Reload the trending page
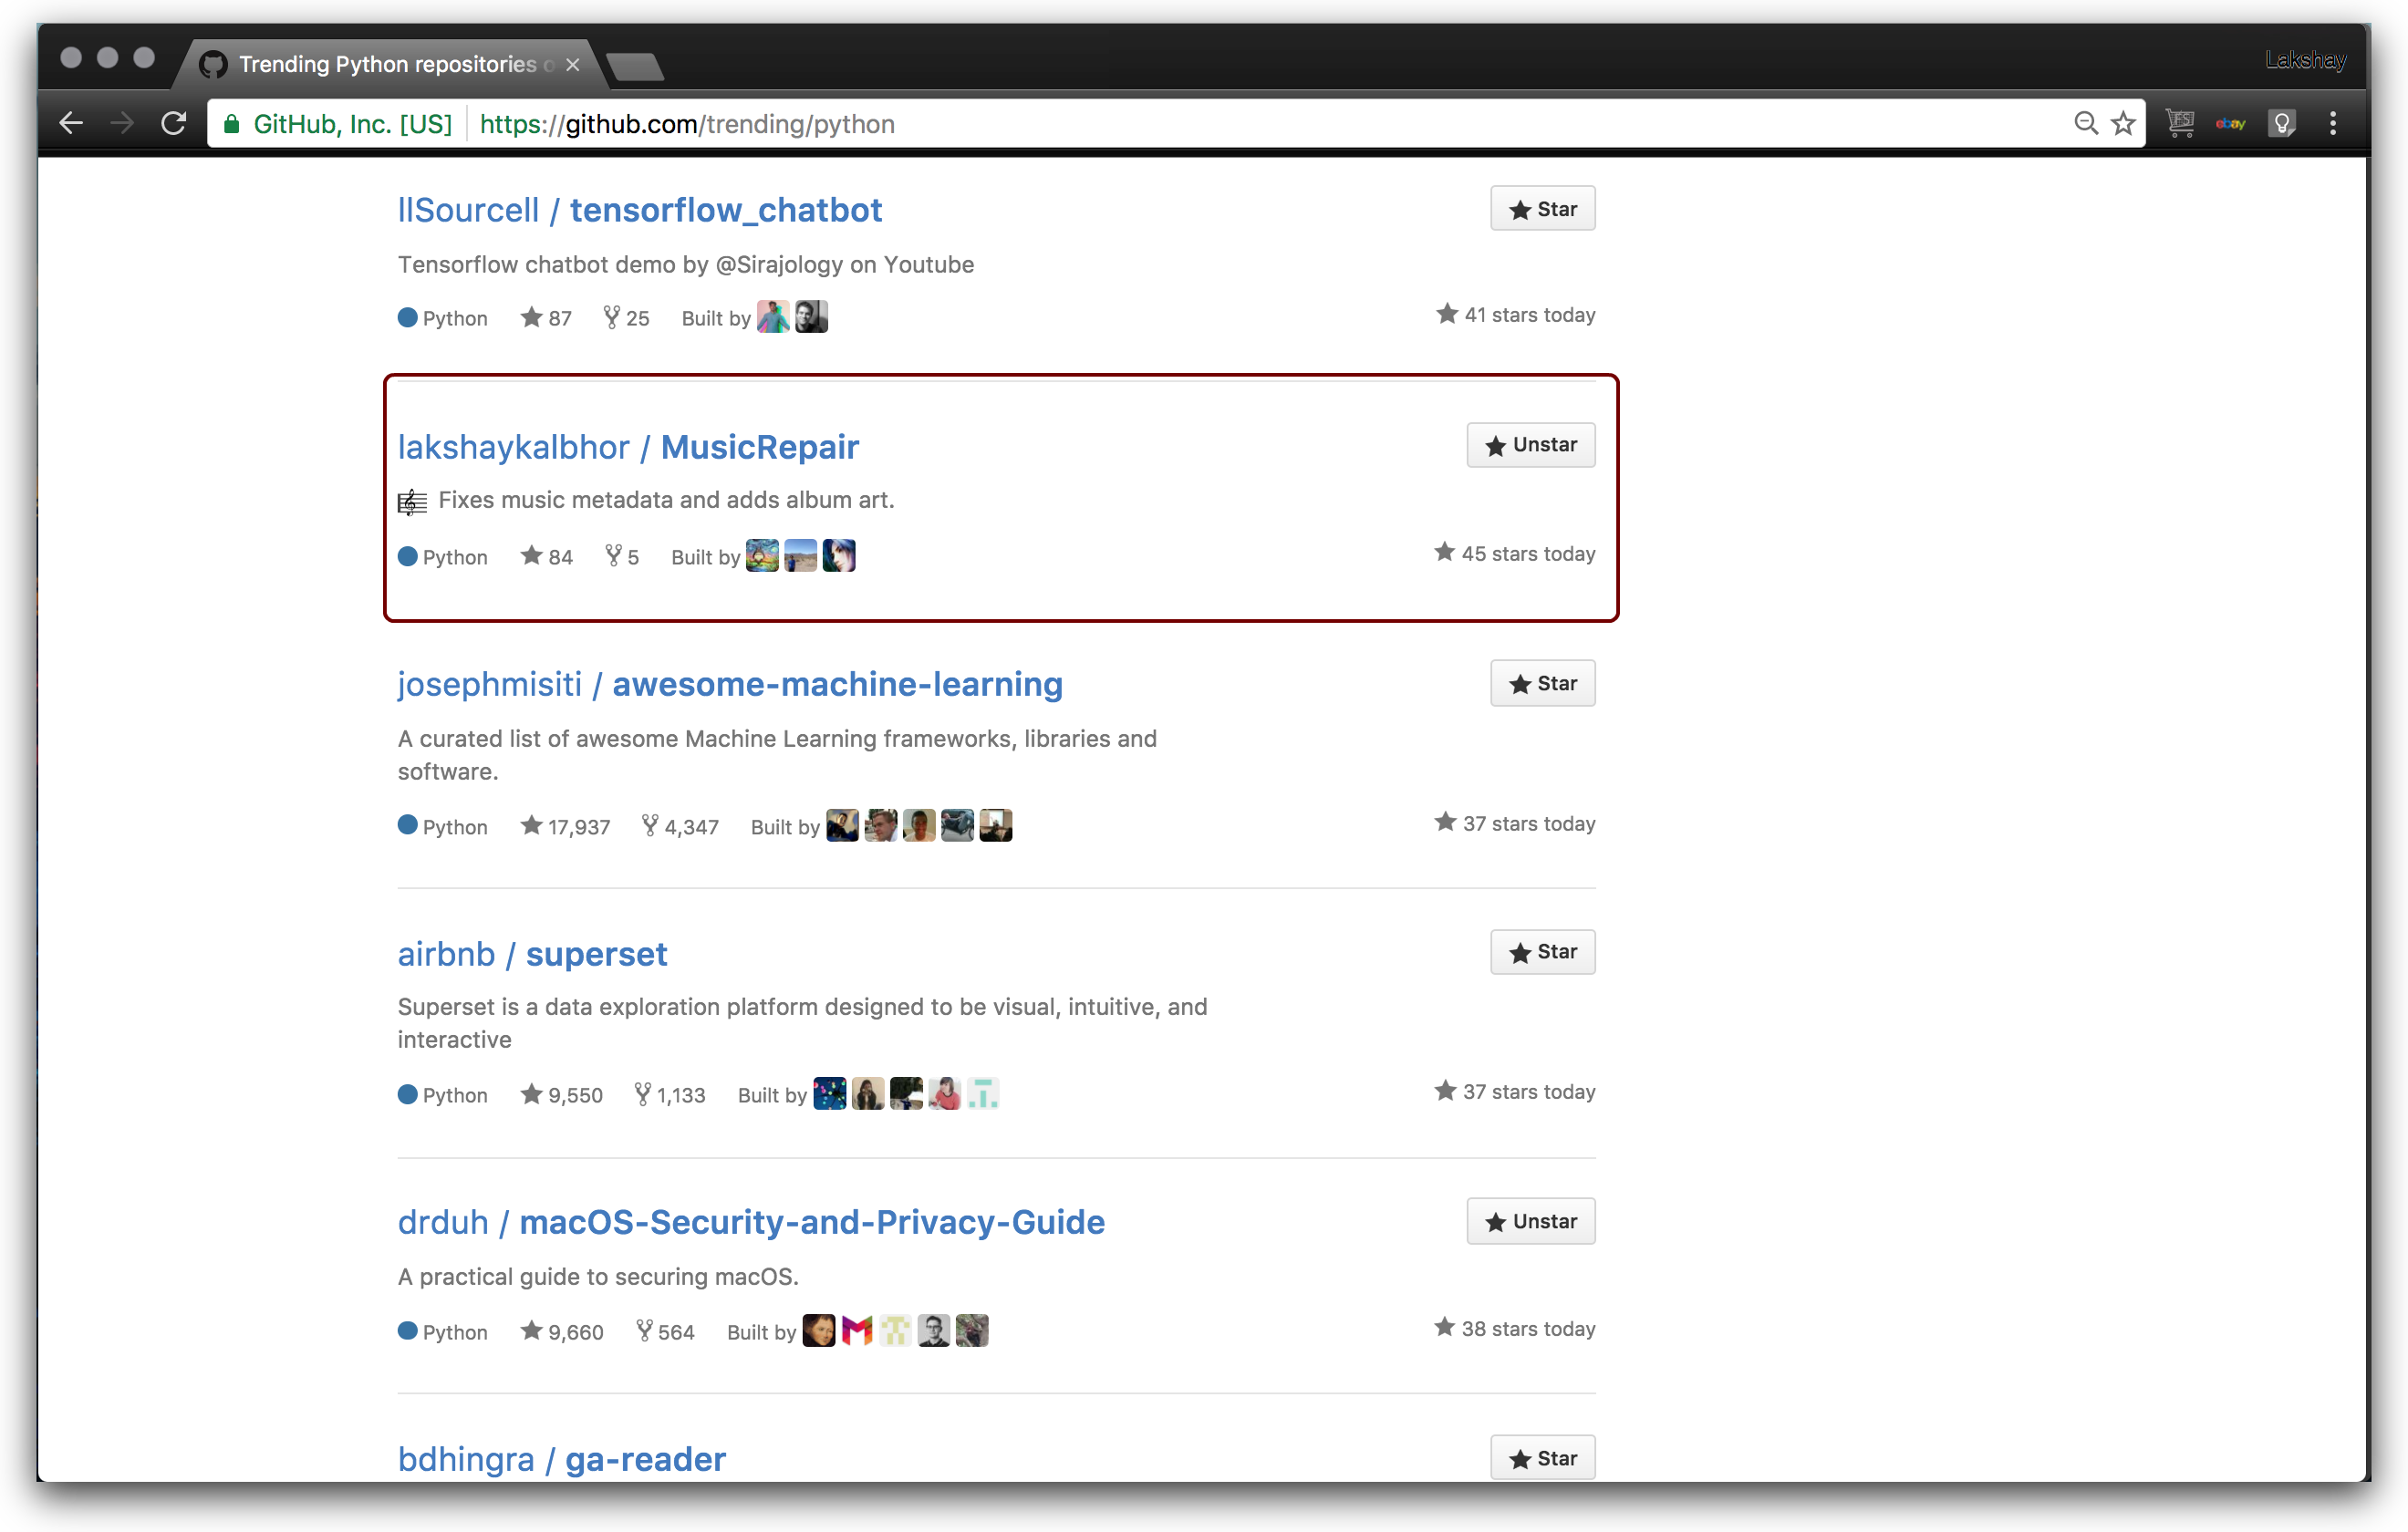This screenshot has width=2408, height=1532. click(174, 124)
